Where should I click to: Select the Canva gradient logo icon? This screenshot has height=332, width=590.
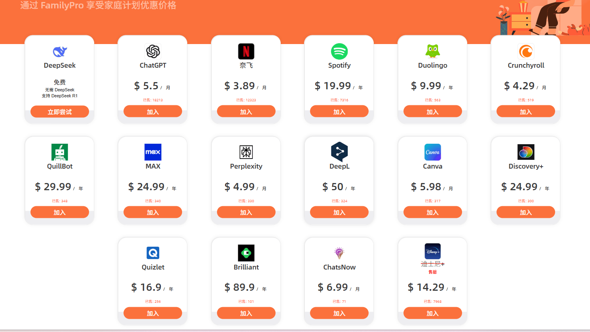coord(432,152)
